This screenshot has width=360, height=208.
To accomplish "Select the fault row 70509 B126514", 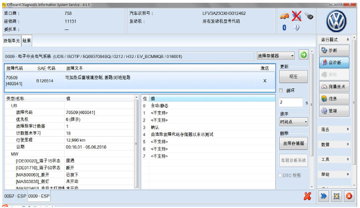I will click(140, 81).
